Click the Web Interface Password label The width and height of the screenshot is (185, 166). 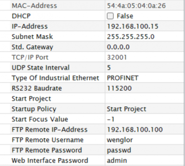click(x=50, y=160)
